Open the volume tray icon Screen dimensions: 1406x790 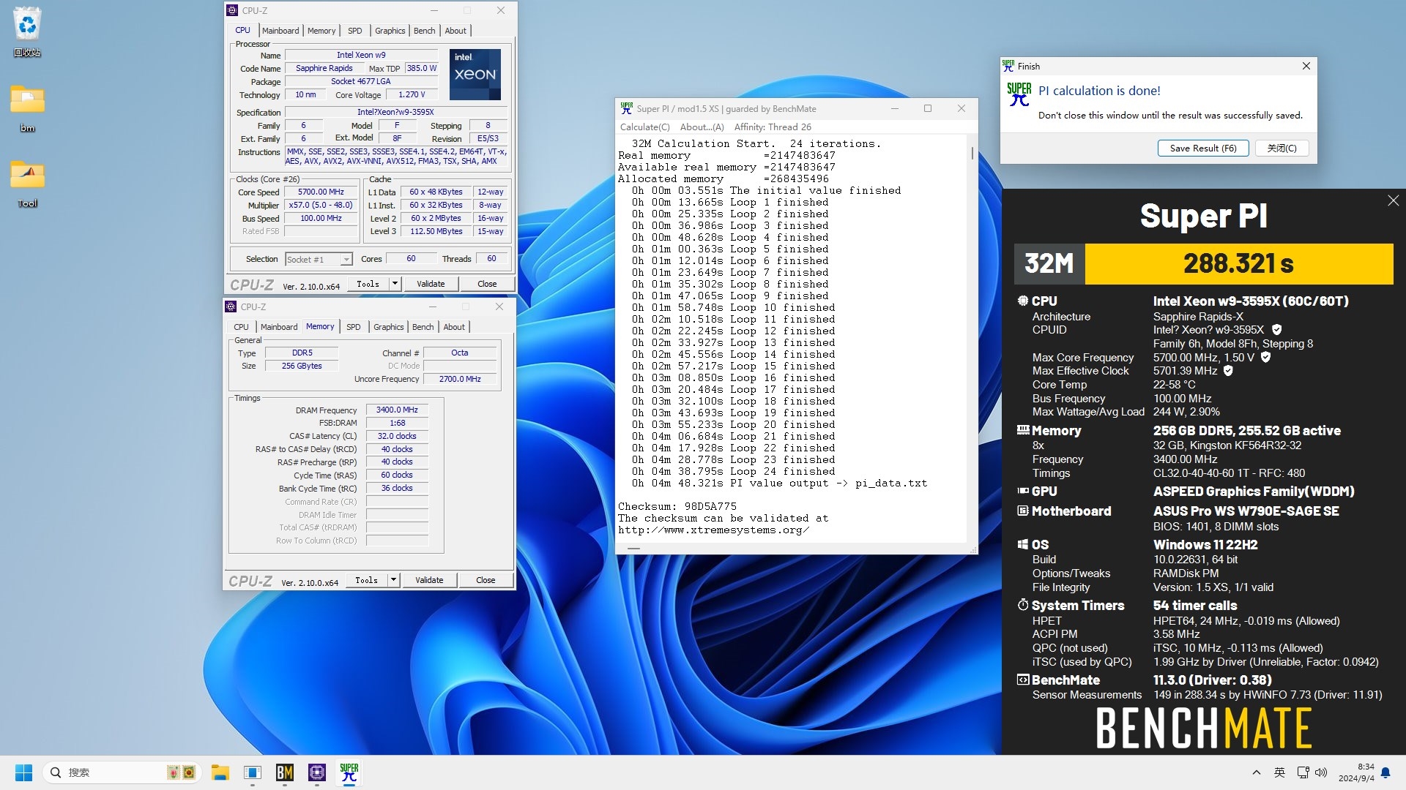1321,772
